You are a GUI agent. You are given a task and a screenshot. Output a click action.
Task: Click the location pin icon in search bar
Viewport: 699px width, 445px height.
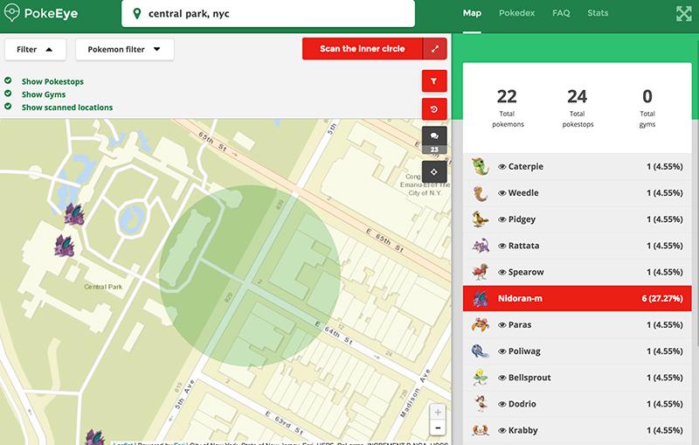(x=137, y=14)
